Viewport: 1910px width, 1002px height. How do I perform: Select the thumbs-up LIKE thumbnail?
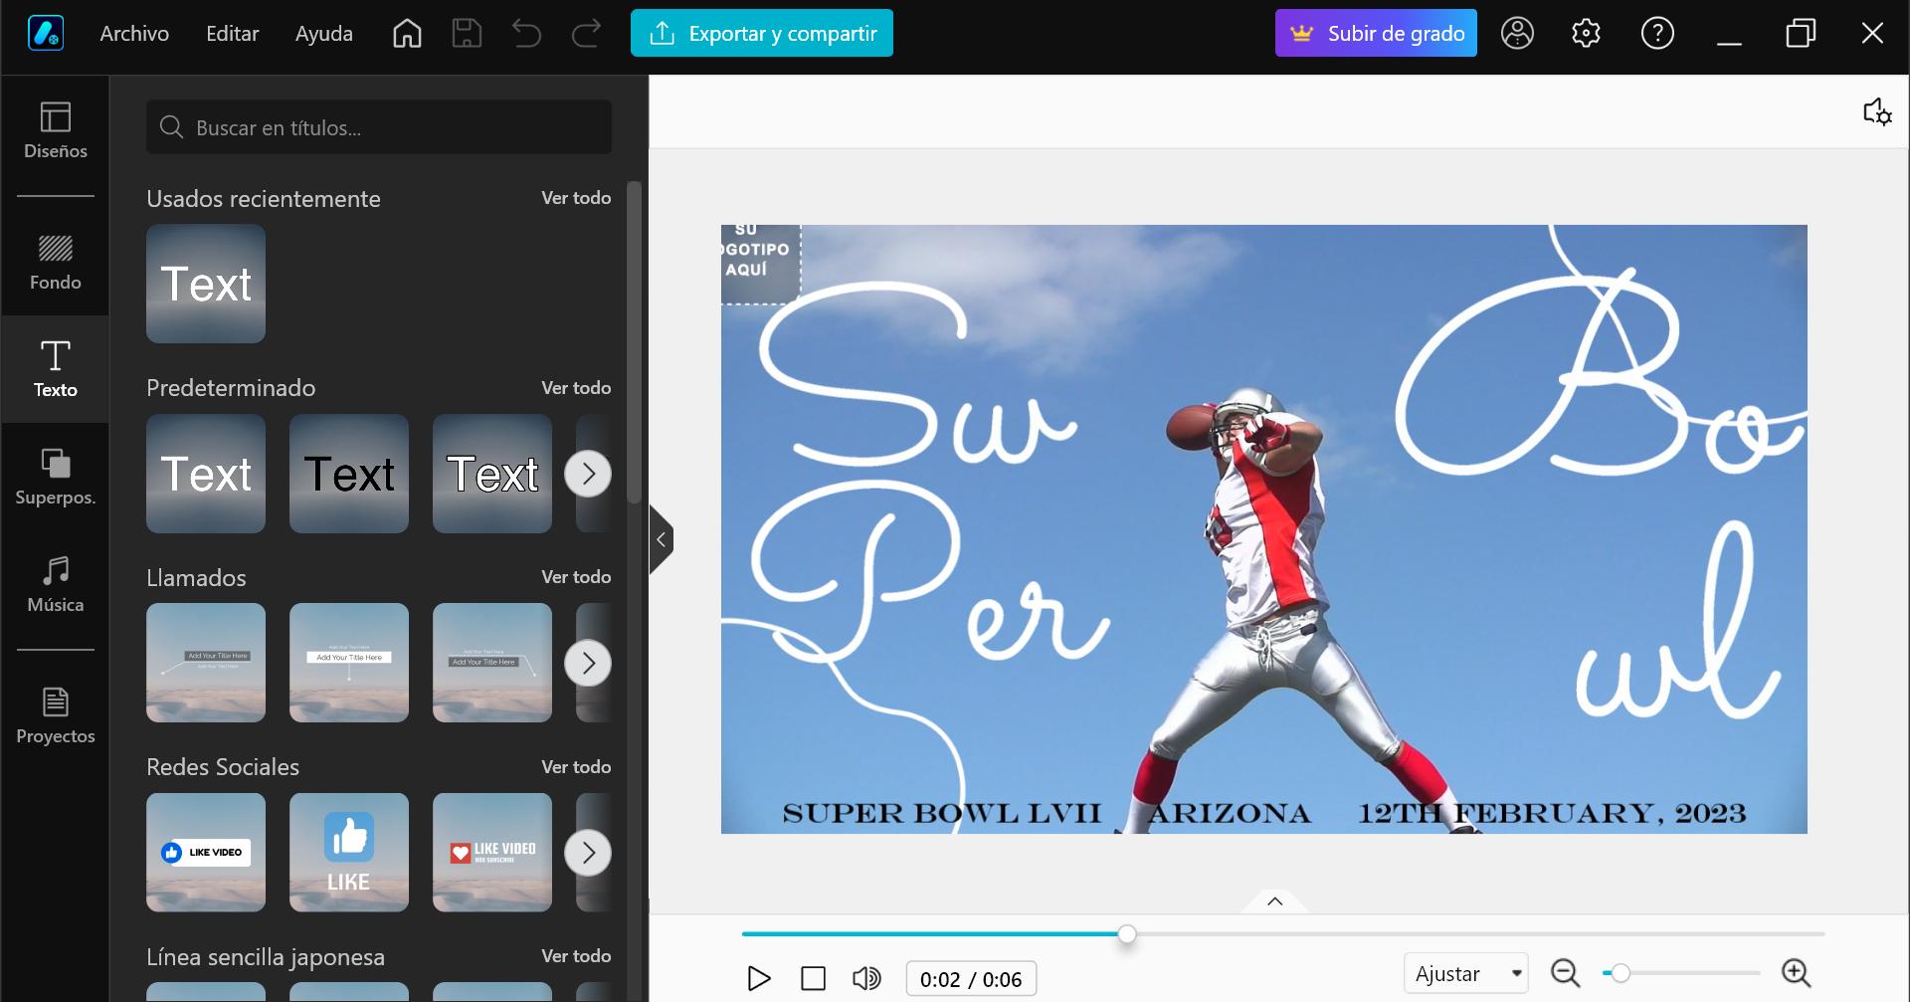pyautogui.click(x=349, y=853)
